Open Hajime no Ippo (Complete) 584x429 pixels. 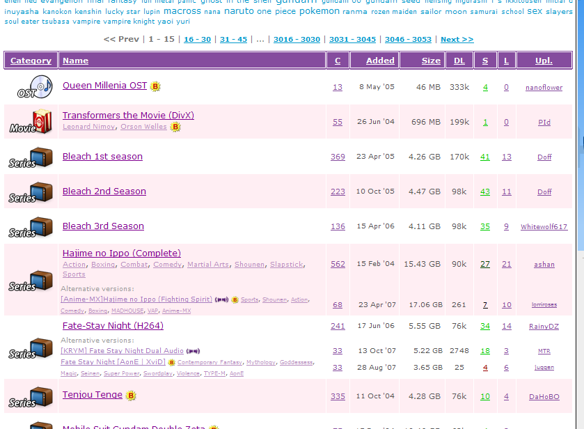122,253
